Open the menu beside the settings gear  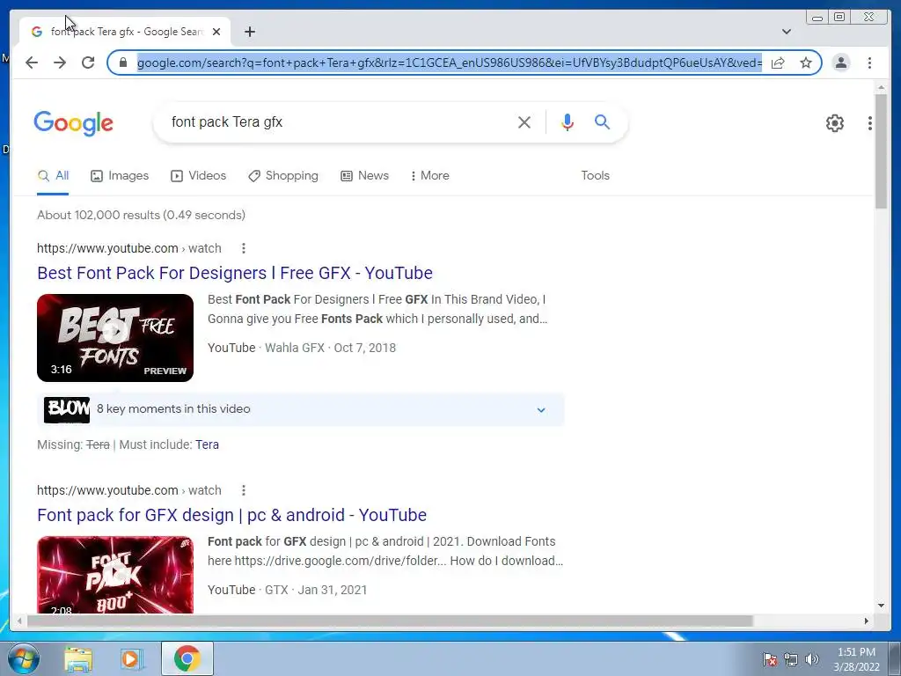(x=870, y=123)
